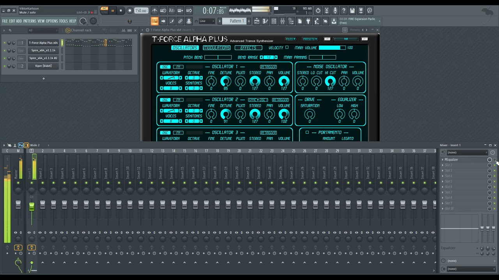Click the undo history icon
Screen dimensions: 499x280
(318, 10)
